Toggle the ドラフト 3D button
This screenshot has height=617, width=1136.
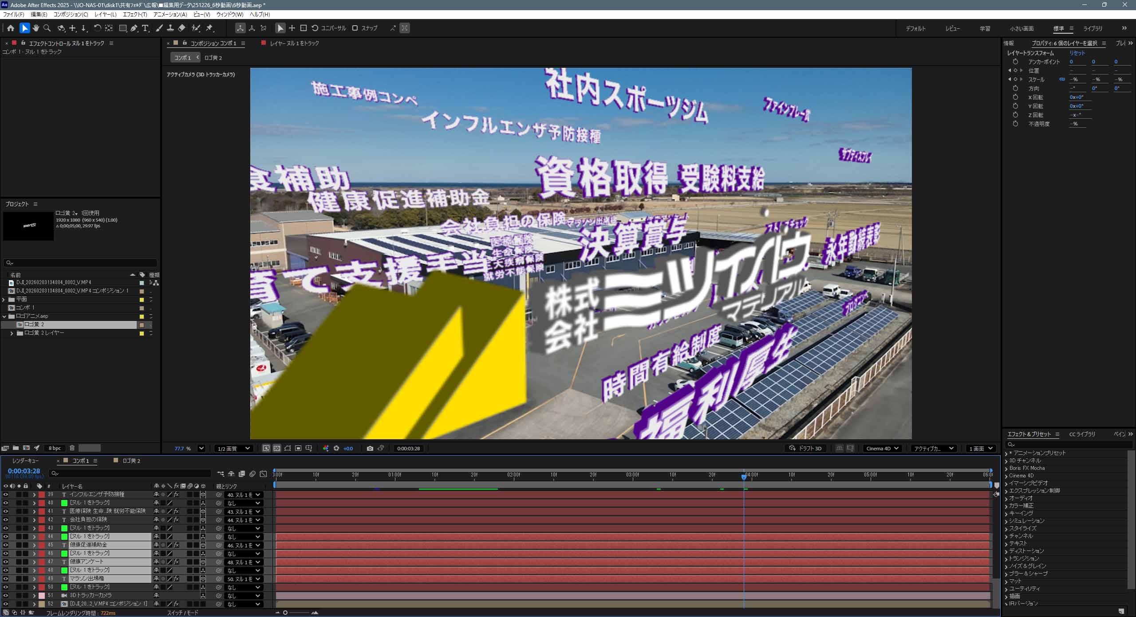[805, 448]
